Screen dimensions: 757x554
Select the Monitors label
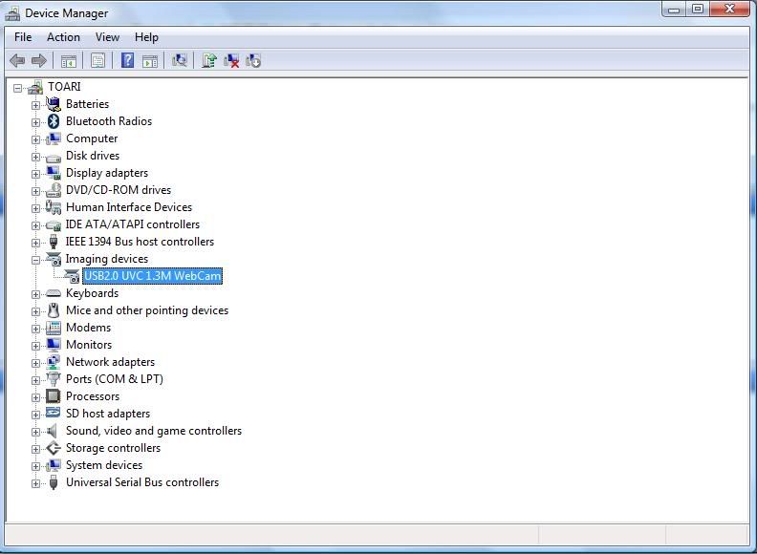89,345
